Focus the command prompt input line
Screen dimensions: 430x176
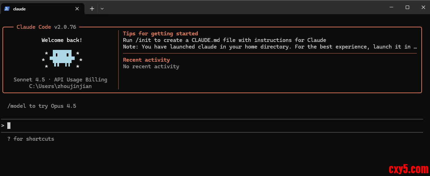tap(208, 125)
